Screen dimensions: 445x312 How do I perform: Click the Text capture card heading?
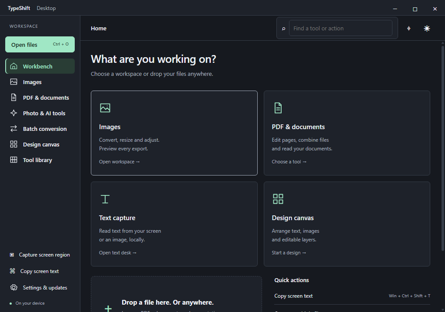click(117, 218)
